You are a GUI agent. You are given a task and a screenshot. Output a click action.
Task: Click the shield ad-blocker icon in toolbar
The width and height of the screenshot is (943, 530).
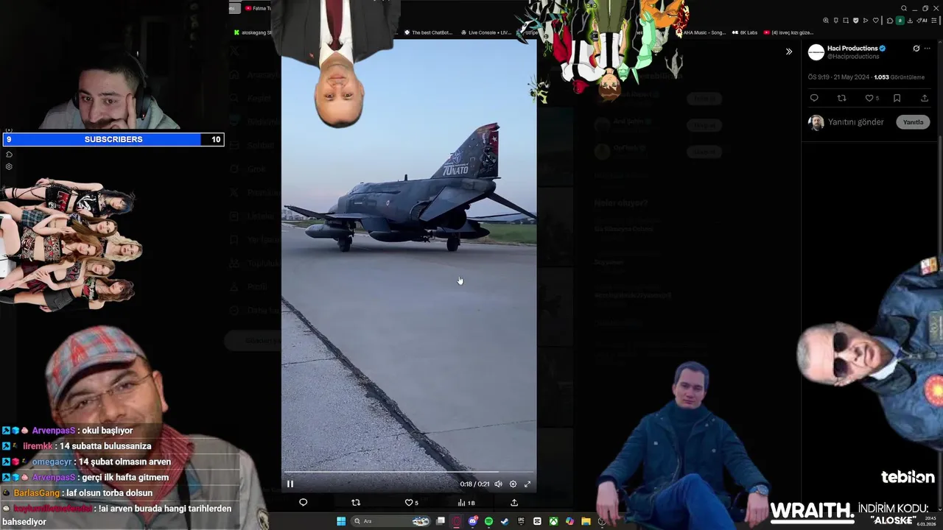(856, 21)
